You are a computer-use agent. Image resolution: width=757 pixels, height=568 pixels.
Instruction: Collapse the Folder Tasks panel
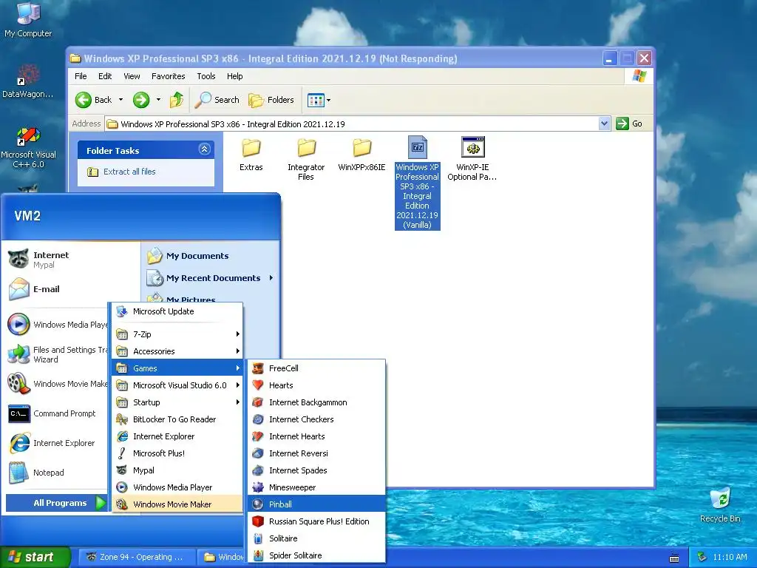(x=204, y=149)
